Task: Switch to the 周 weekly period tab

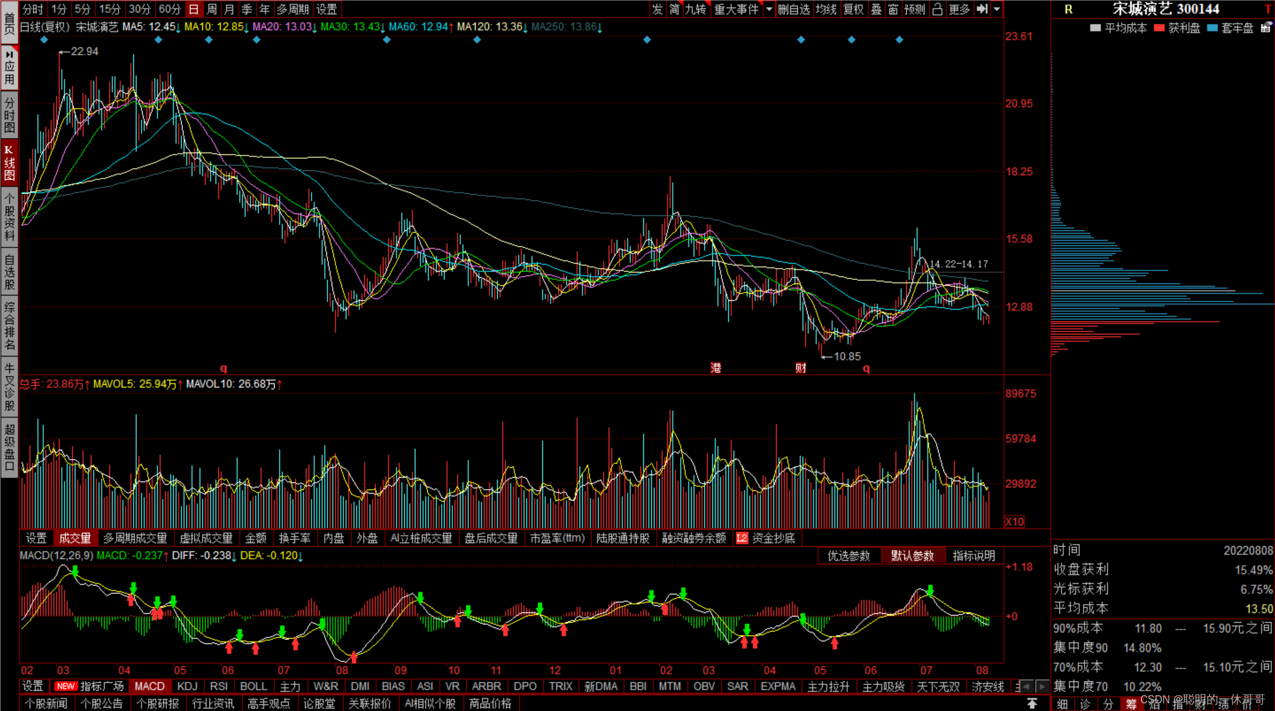Action: pyautogui.click(x=211, y=9)
